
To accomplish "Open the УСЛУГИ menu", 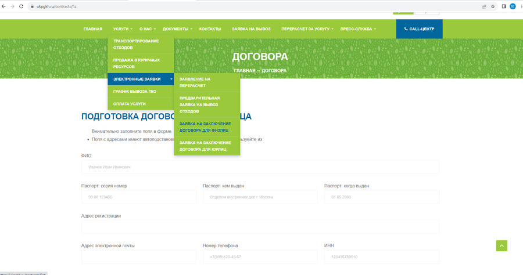I will [x=123, y=29].
